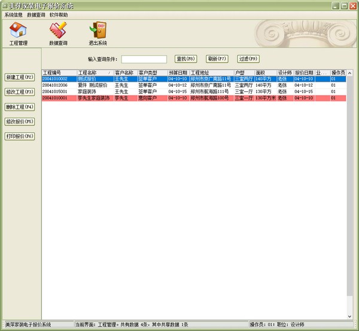Click the table's vertical scrollbar down arrow

pos(350,315)
